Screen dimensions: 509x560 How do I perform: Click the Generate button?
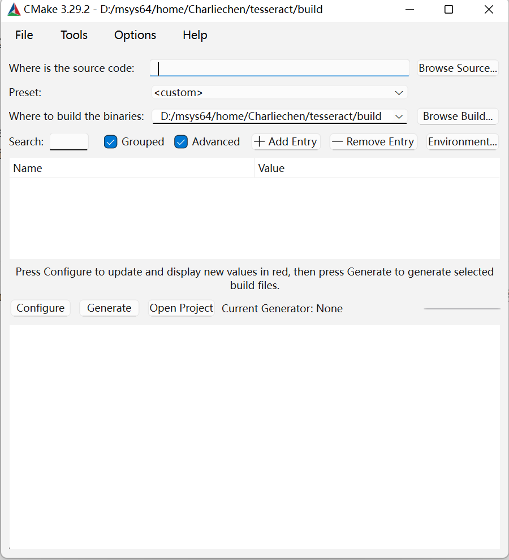(x=109, y=308)
